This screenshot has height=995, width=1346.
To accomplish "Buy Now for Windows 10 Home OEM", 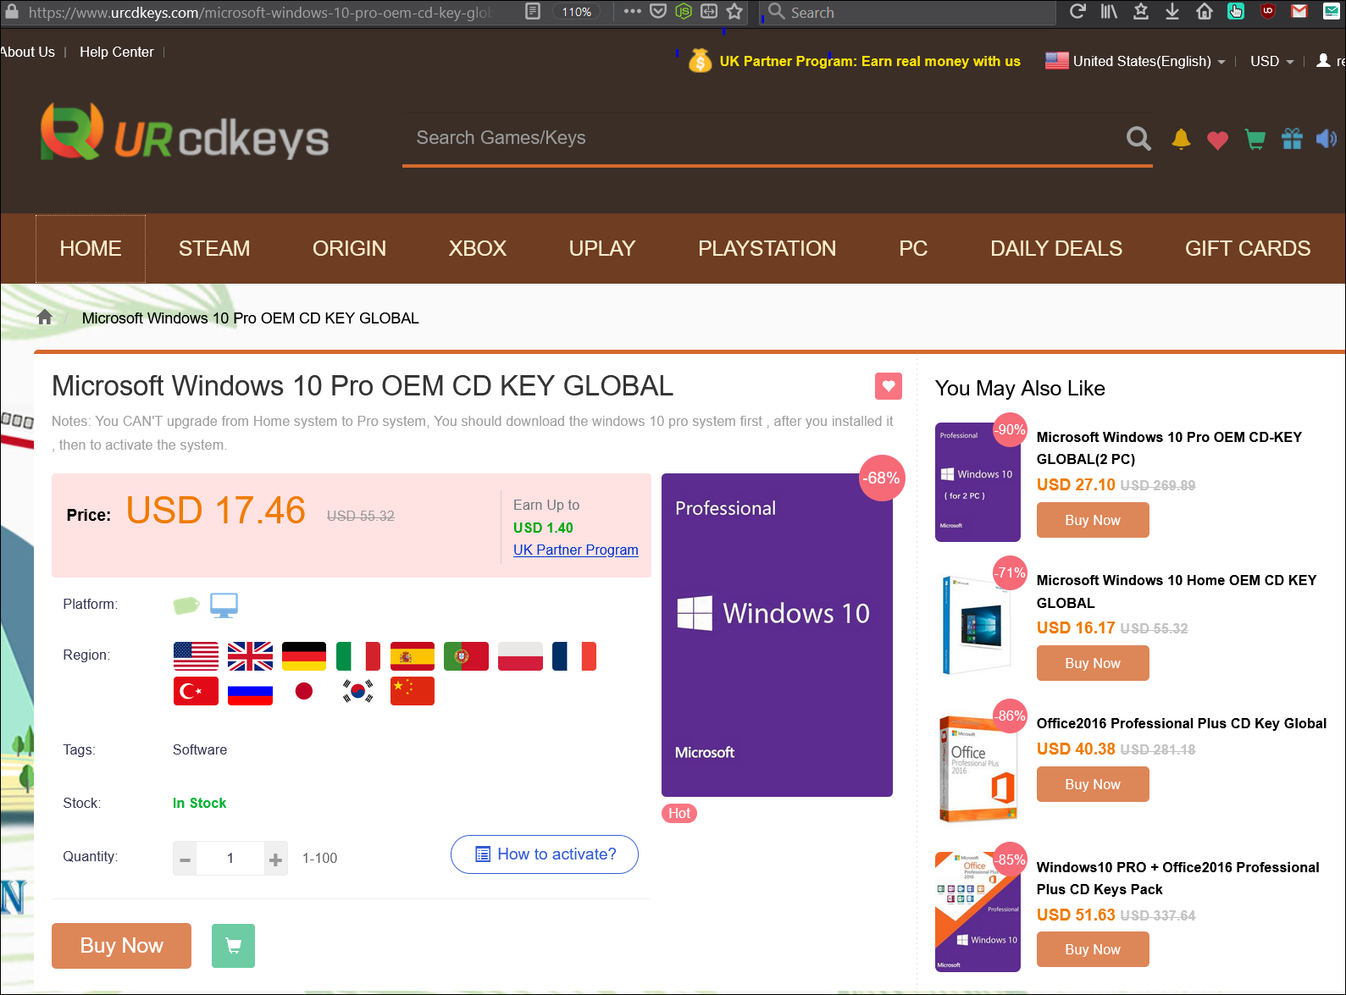I will 1093,663.
